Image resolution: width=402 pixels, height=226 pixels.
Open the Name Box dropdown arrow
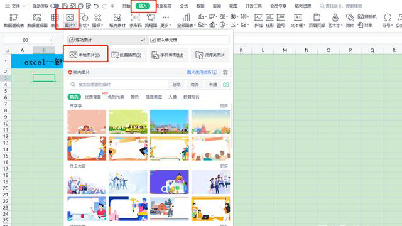[51, 40]
